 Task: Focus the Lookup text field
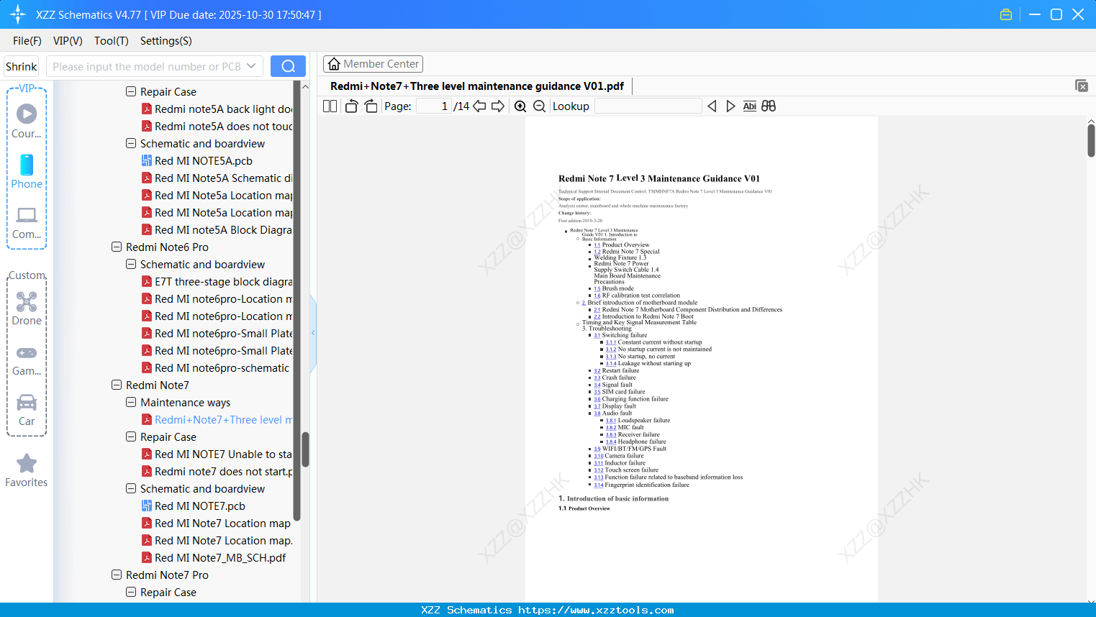click(648, 106)
